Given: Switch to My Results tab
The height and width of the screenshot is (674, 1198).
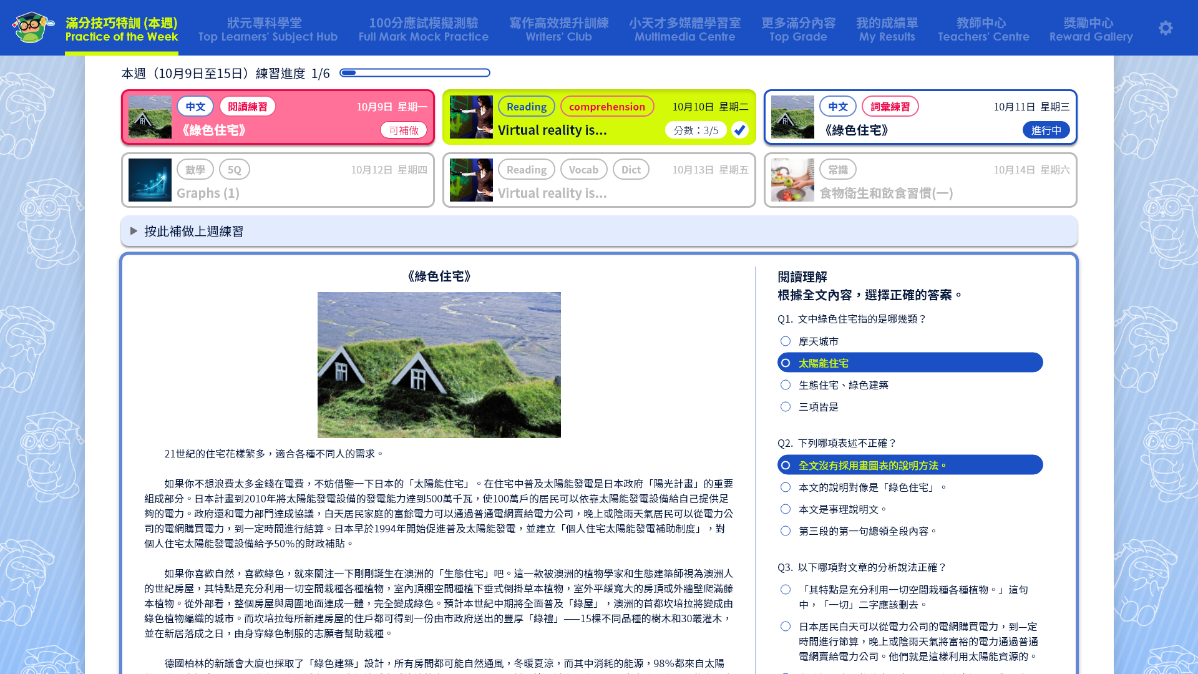Looking at the screenshot, I should click(x=887, y=29).
